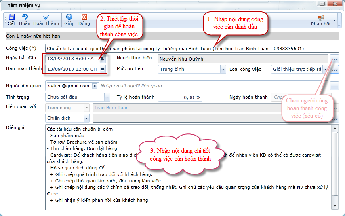This screenshot has width=345, height=216.
Task: Click the Cất save icon
Action: point(11,17)
